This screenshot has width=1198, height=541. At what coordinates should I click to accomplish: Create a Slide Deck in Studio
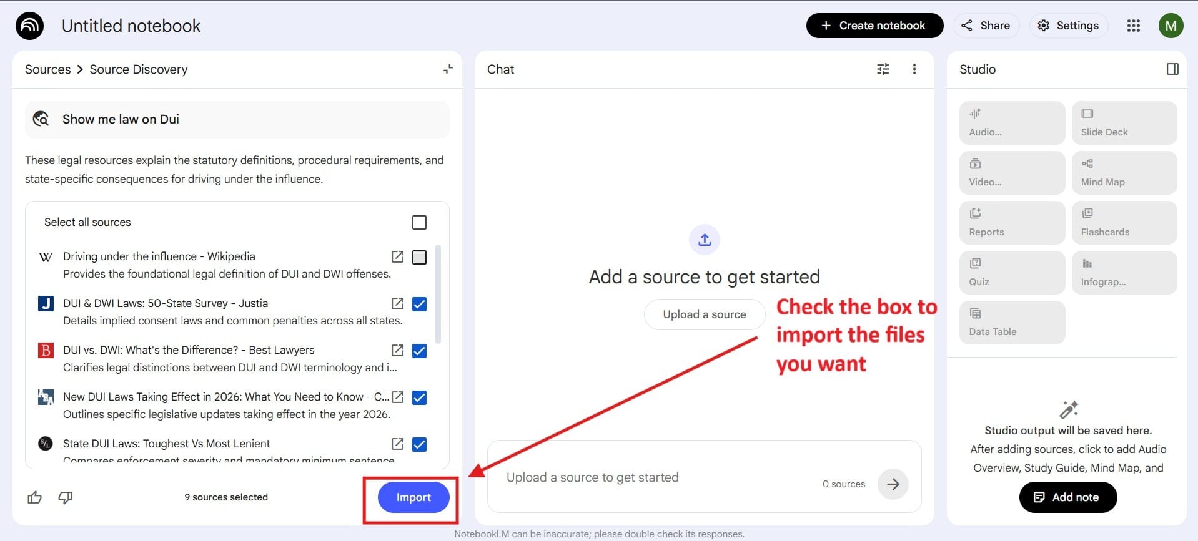1124,123
